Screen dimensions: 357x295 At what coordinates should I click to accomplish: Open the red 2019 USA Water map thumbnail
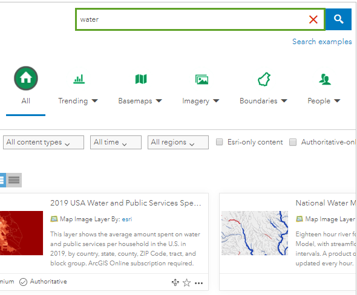21,233
